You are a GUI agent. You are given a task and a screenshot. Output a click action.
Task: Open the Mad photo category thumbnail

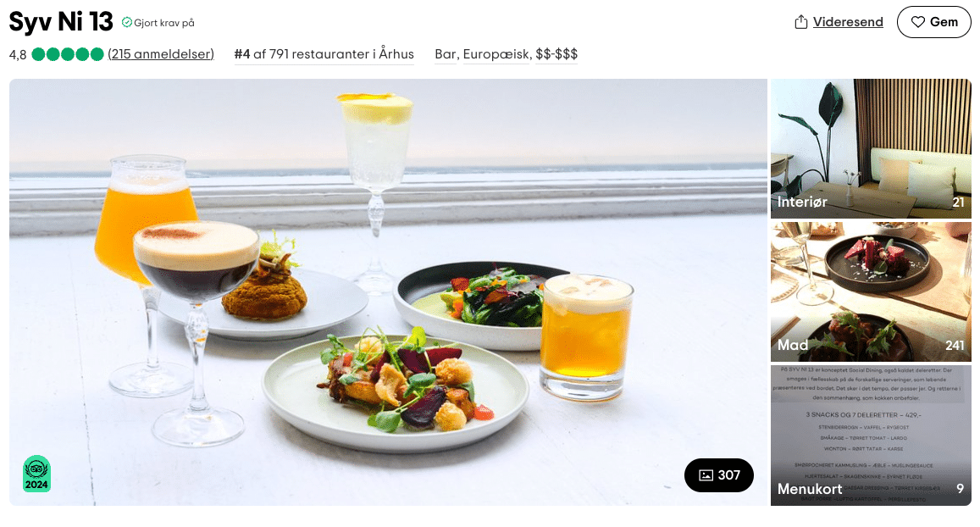[871, 292]
